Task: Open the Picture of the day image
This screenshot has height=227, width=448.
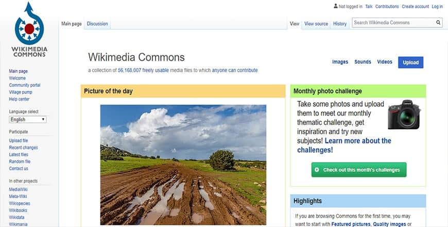Action: 183,165
